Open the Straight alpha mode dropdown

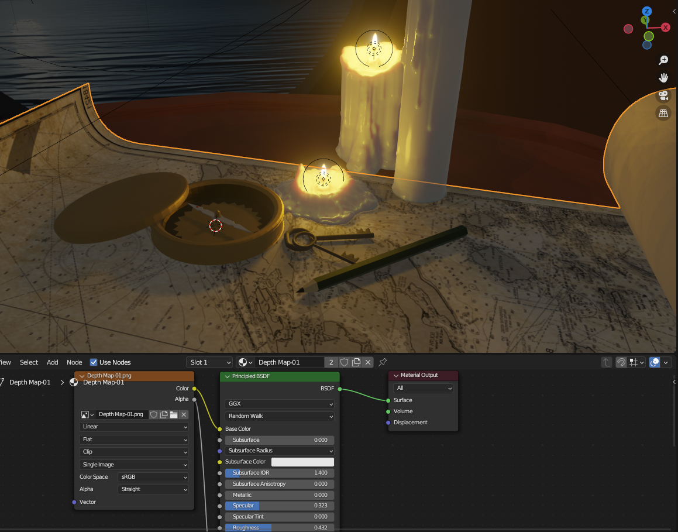(x=153, y=490)
